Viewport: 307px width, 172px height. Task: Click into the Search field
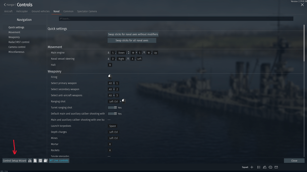coord(176,19)
